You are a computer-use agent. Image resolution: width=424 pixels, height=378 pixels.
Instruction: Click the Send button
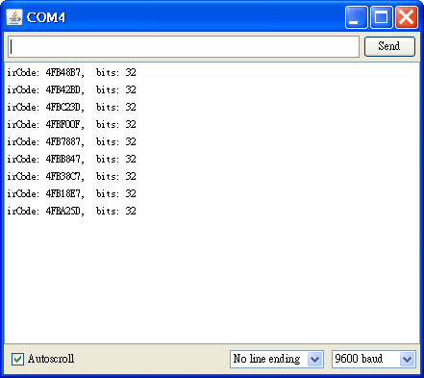(x=389, y=46)
